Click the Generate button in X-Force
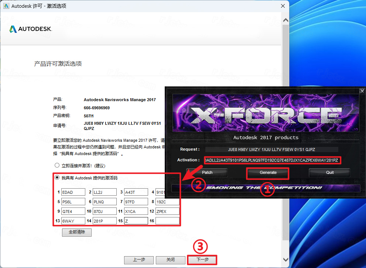This screenshot has width=366, height=268. (x=268, y=173)
